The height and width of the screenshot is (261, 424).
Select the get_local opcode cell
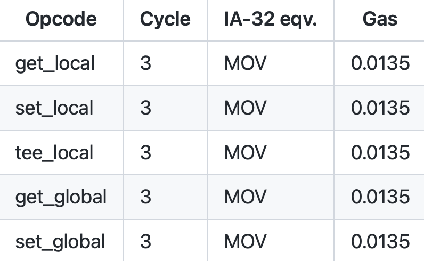[x=55, y=64]
